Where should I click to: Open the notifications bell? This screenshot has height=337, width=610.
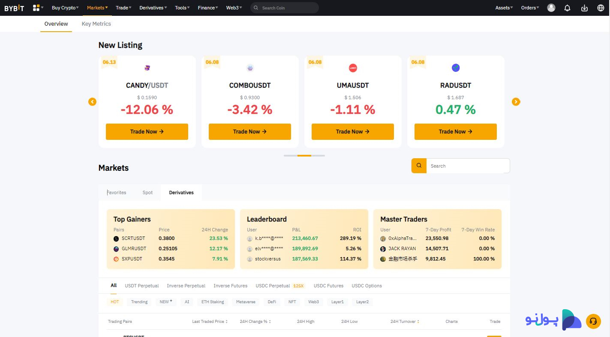click(x=567, y=8)
